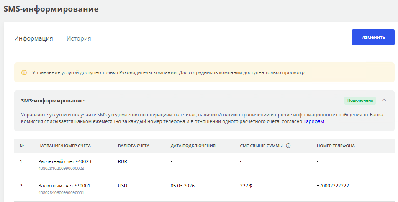Click account number 40802840600990090001
Image resolution: width=398 pixels, height=202 pixels.
61,193
